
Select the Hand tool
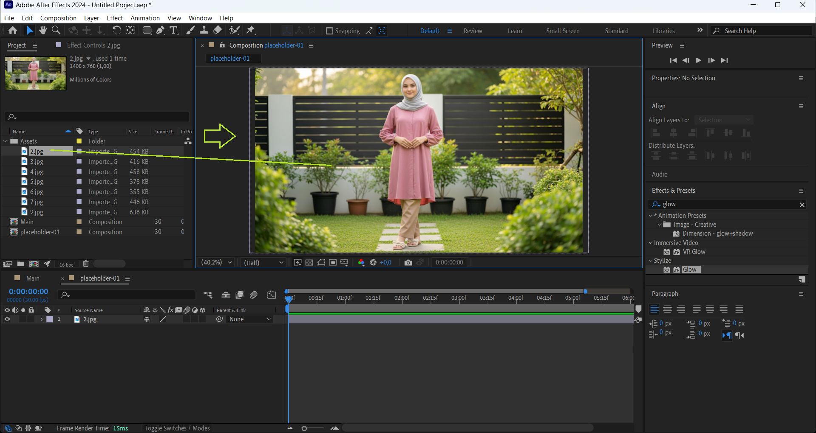42,30
